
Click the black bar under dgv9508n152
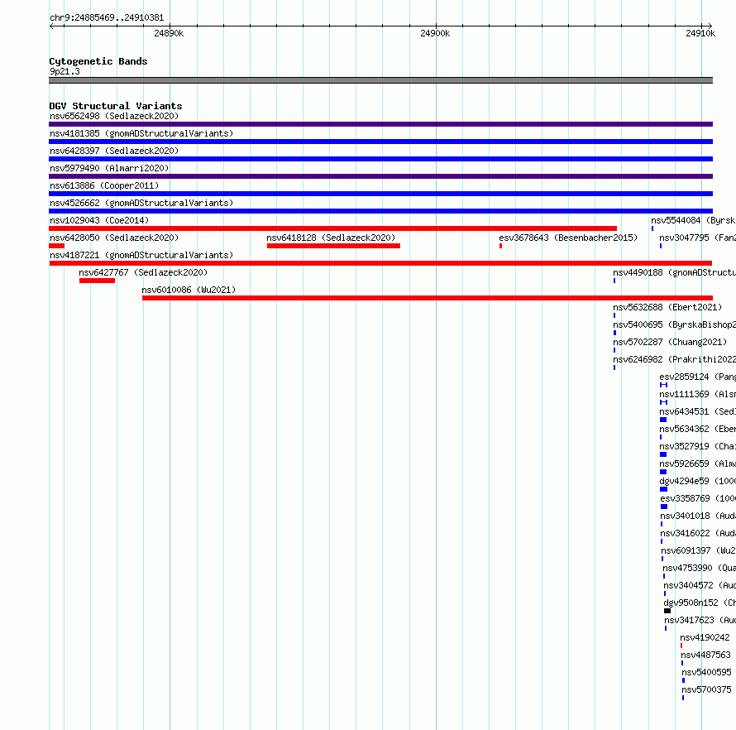coord(667,611)
